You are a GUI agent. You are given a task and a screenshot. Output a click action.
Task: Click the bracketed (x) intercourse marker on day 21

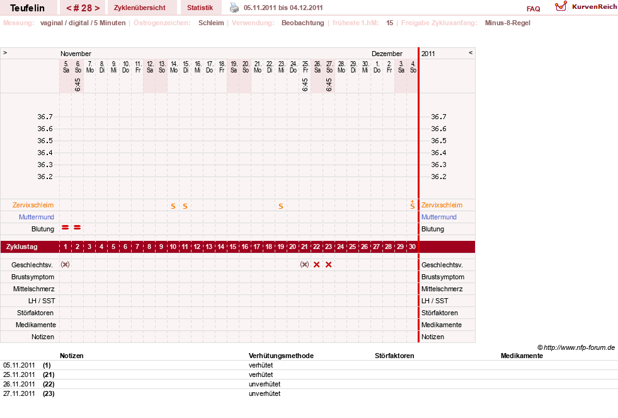tap(304, 265)
